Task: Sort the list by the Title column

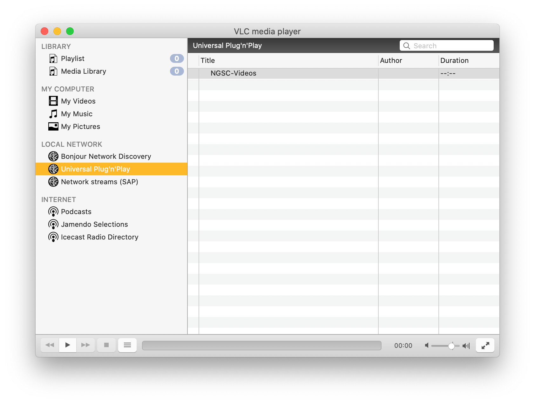Action: (x=288, y=60)
